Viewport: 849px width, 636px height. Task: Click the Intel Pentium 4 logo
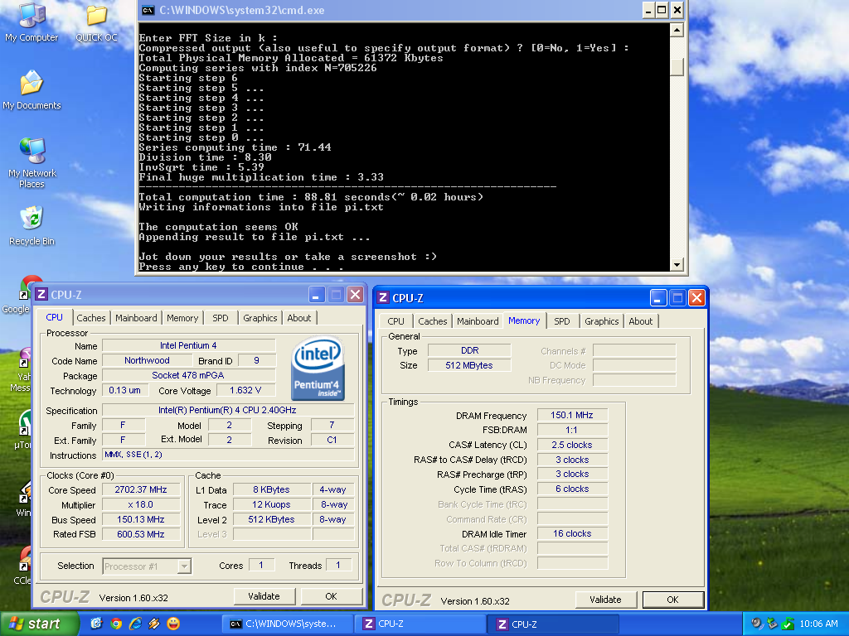pyautogui.click(x=318, y=369)
